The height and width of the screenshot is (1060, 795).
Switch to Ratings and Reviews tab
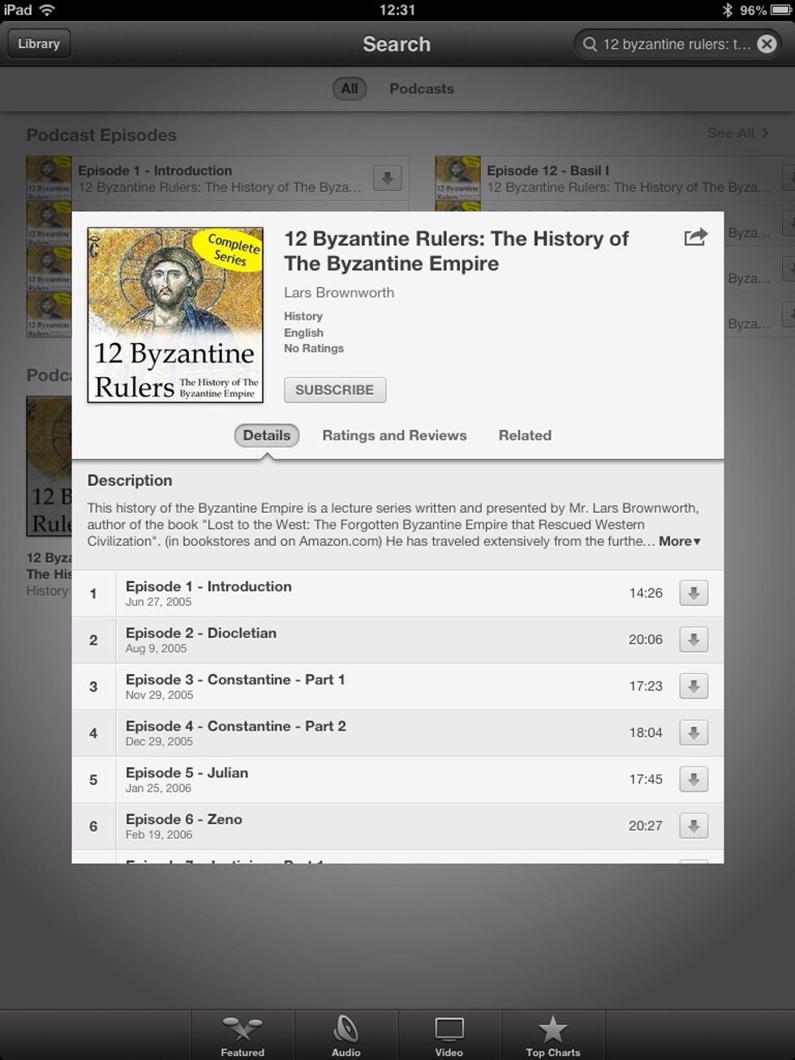394,436
